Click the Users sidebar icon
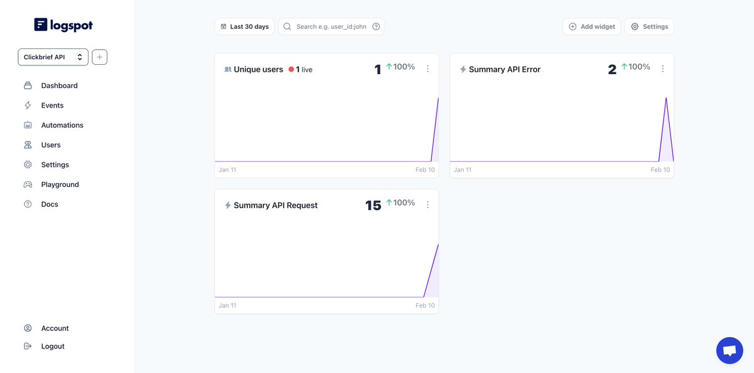Image resolution: width=754 pixels, height=373 pixels. tap(28, 145)
